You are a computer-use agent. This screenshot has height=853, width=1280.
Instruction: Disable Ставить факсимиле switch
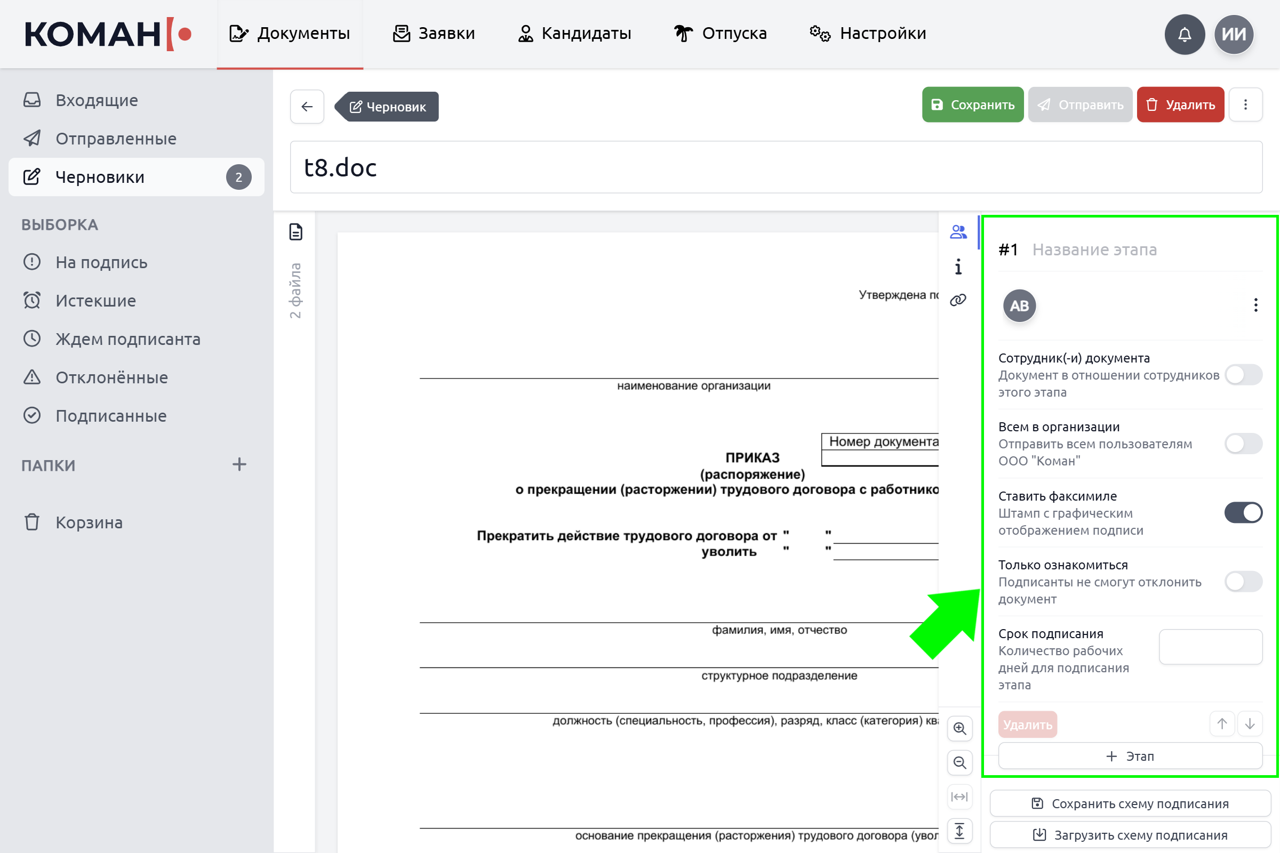tap(1244, 512)
